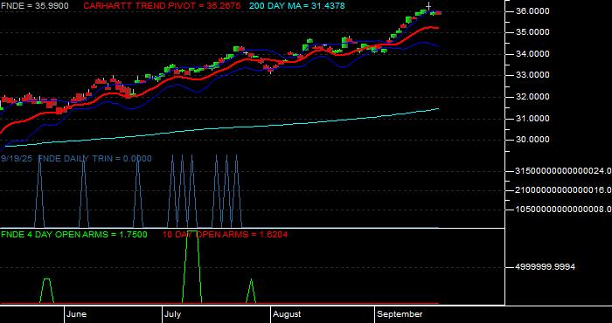This screenshot has width=612, height=323.
Task: Click the June month label
Action: [x=77, y=314]
